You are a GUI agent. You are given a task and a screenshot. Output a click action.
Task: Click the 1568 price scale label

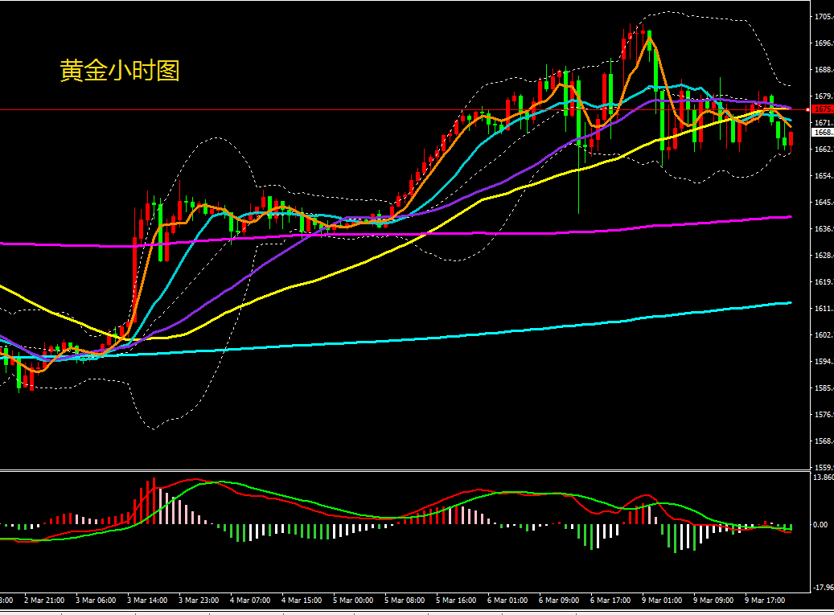pos(824,441)
